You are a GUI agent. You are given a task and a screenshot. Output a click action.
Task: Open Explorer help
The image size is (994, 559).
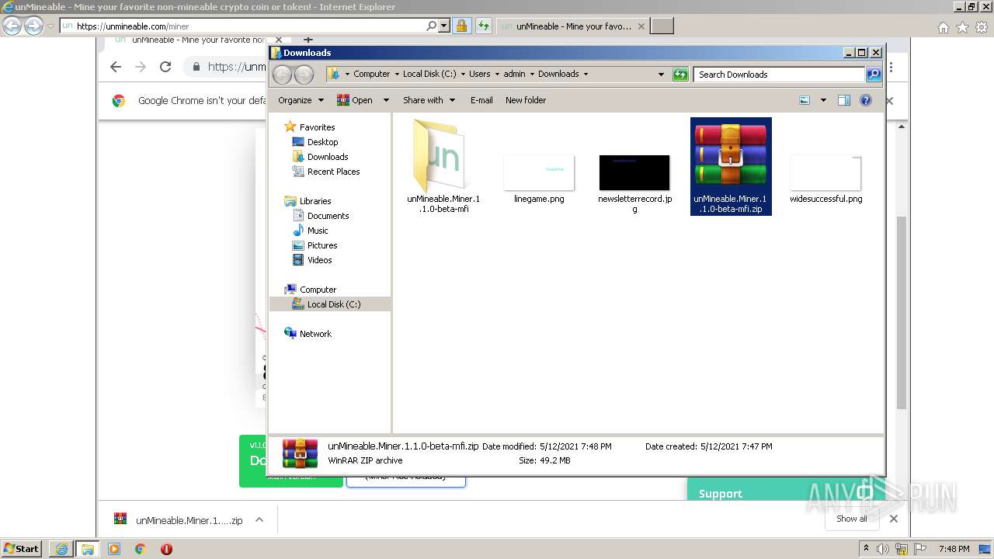click(866, 100)
